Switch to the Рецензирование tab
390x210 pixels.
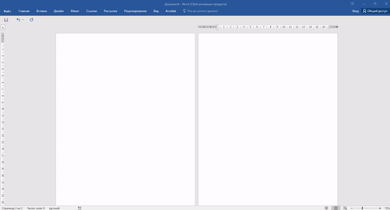135,11
